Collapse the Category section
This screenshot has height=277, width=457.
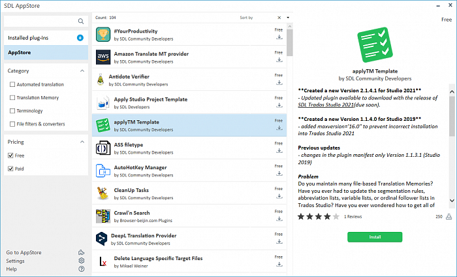pos(82,71)
